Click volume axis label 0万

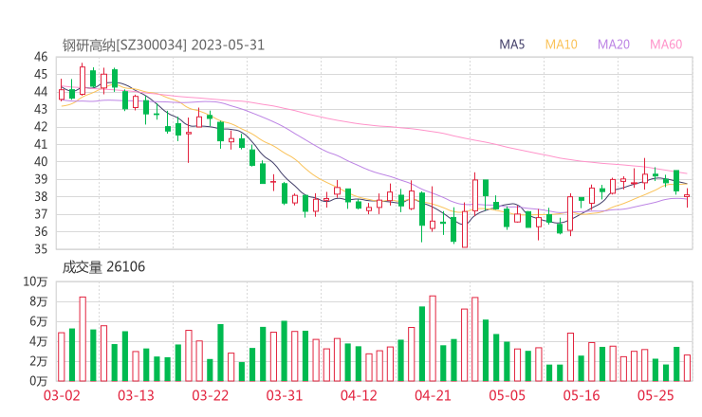tap(39, 381)
